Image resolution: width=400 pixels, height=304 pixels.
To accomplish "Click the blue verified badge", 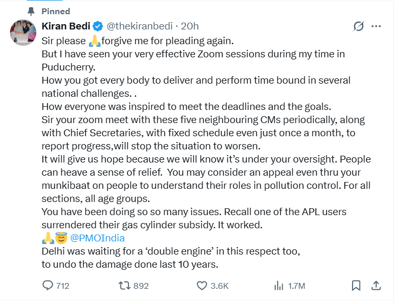I will click(98, 26).
